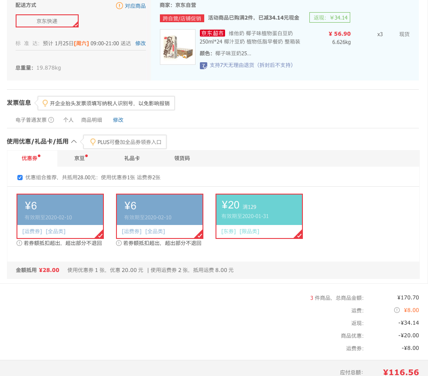Click info icon under the first ¥6 coupon
428x376 pixels.
(19, 243)
